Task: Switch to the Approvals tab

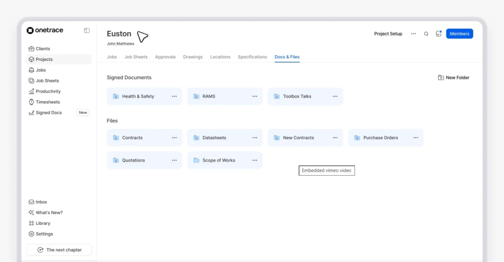Action: (165, 57)
